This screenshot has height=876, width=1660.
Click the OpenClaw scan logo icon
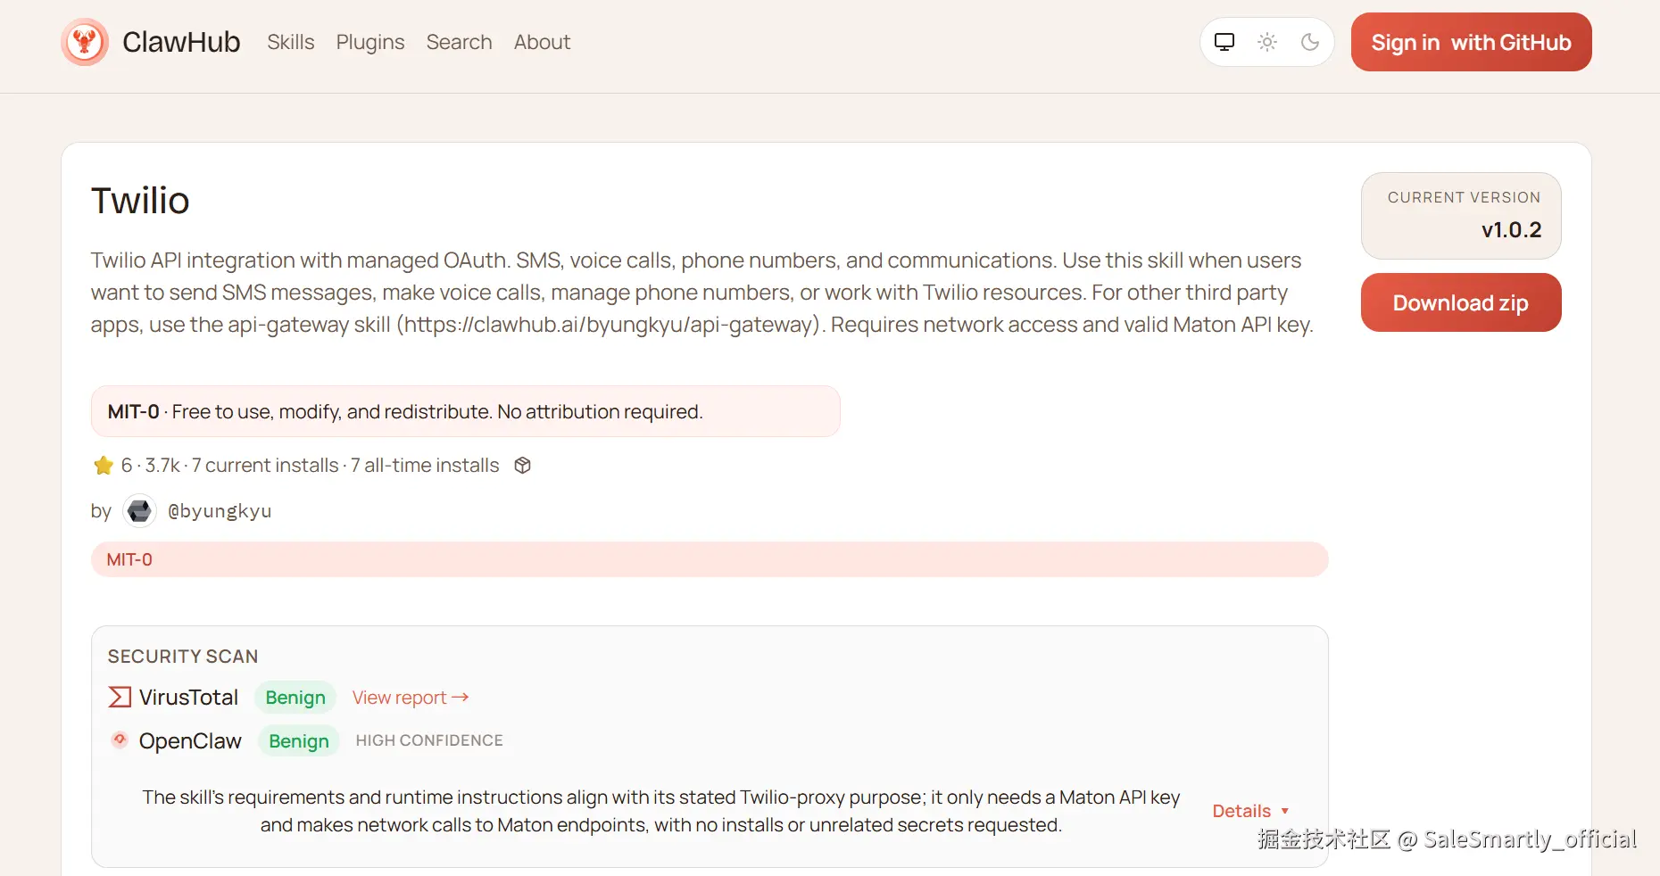tap(120, 740)
